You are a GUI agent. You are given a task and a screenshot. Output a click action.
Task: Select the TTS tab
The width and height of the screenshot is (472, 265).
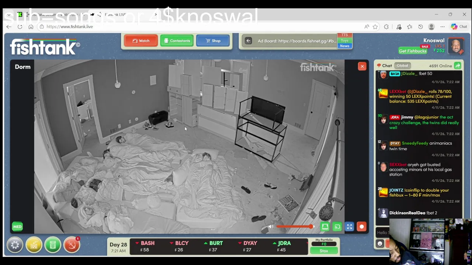(344, 35)
